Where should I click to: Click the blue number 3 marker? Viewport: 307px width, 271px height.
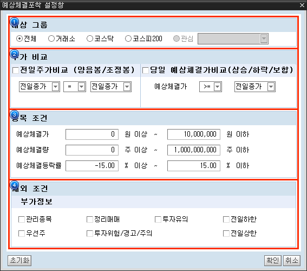(15, 115)
